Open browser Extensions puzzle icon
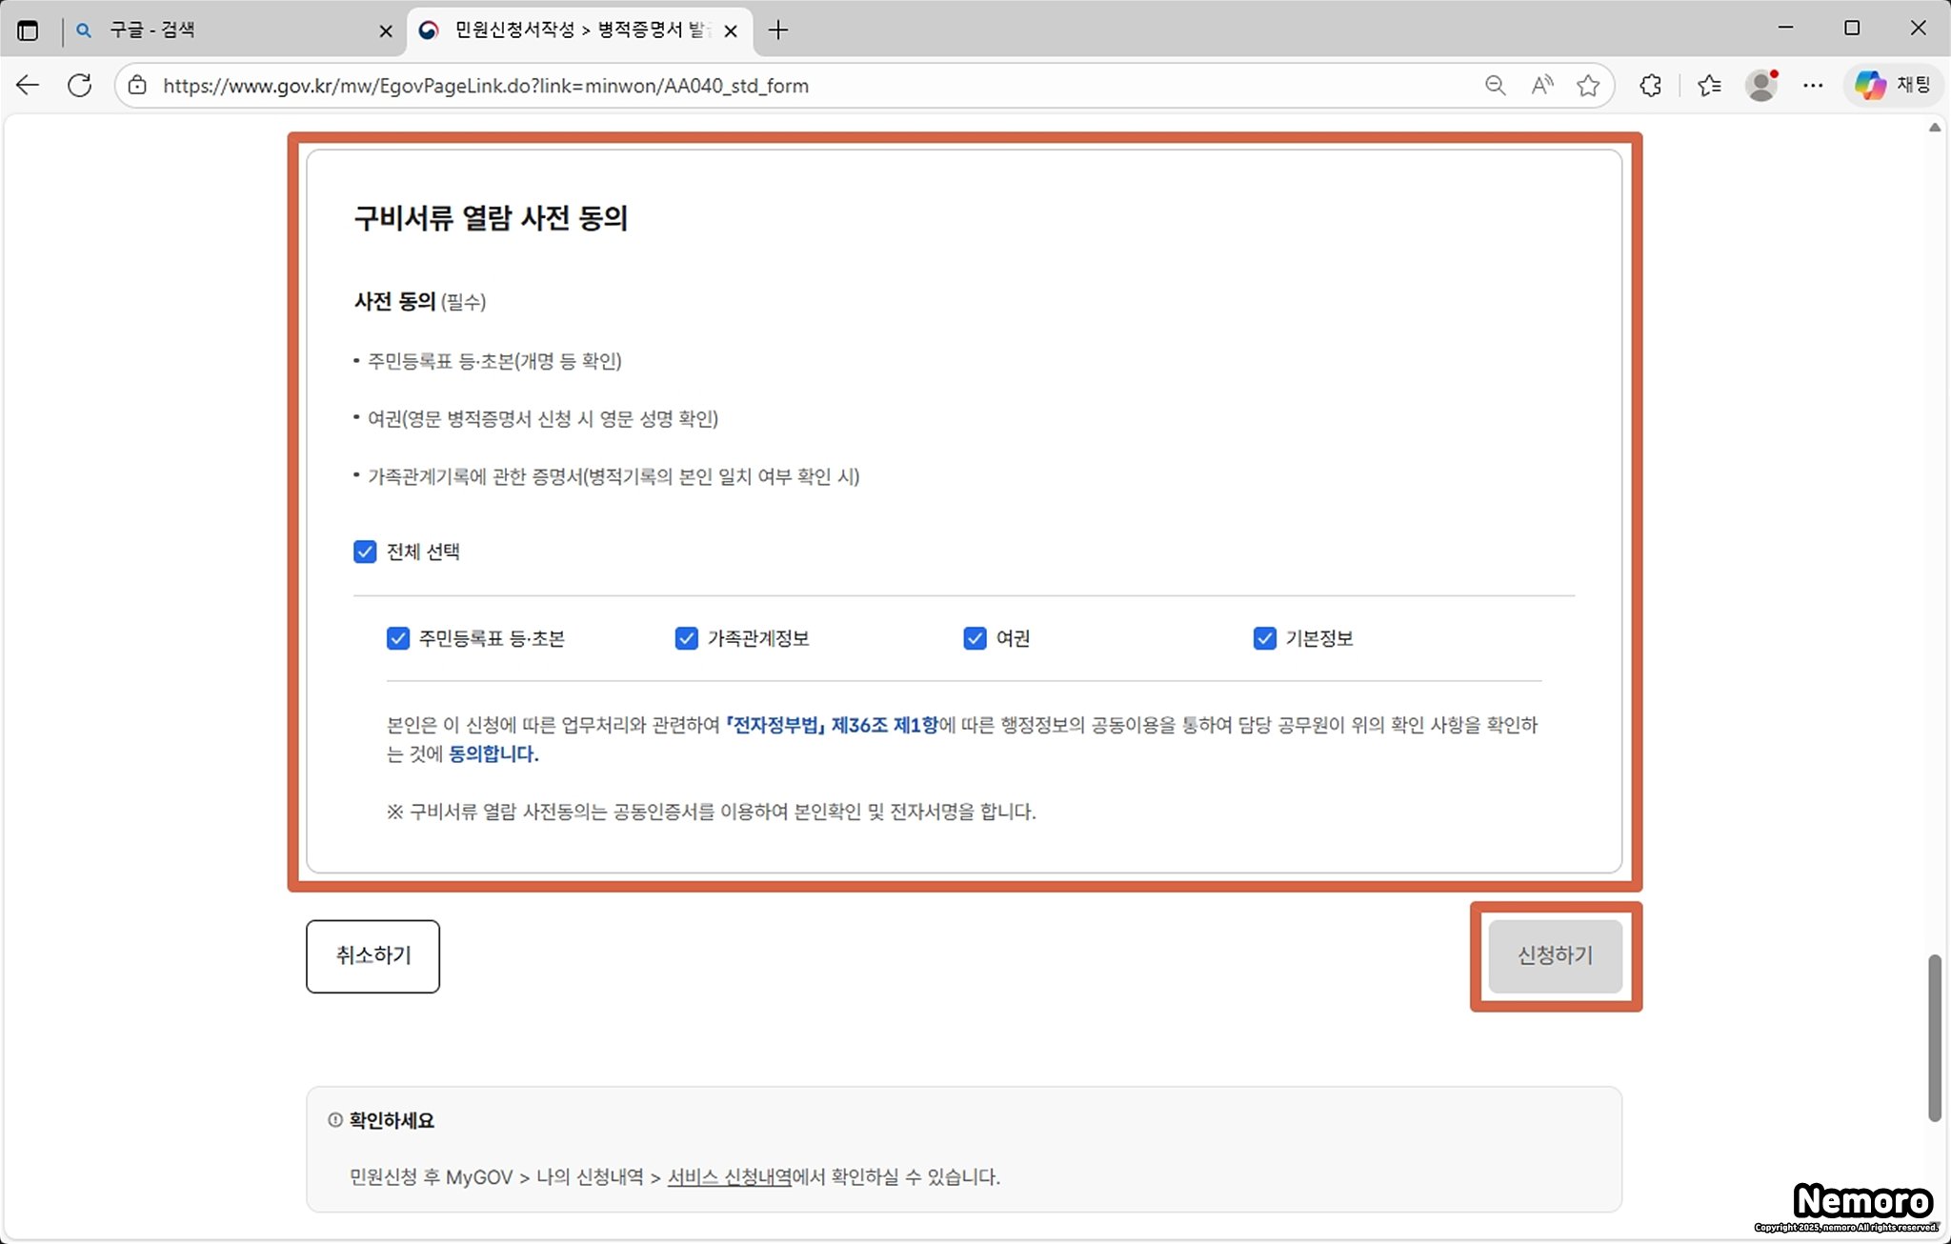Screen dimensions: 1951x1244 [x=1651, y=86]
